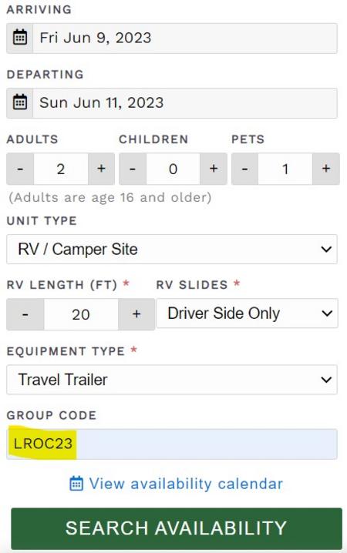Increase RV Length with plus button
The image size is (347, 553).
pos(136,314)
